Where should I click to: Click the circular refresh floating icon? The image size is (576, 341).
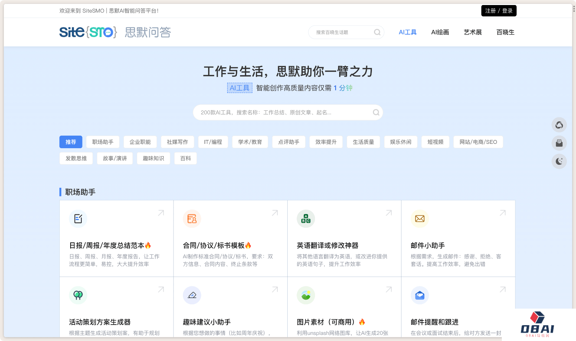[x=559, y=125]
